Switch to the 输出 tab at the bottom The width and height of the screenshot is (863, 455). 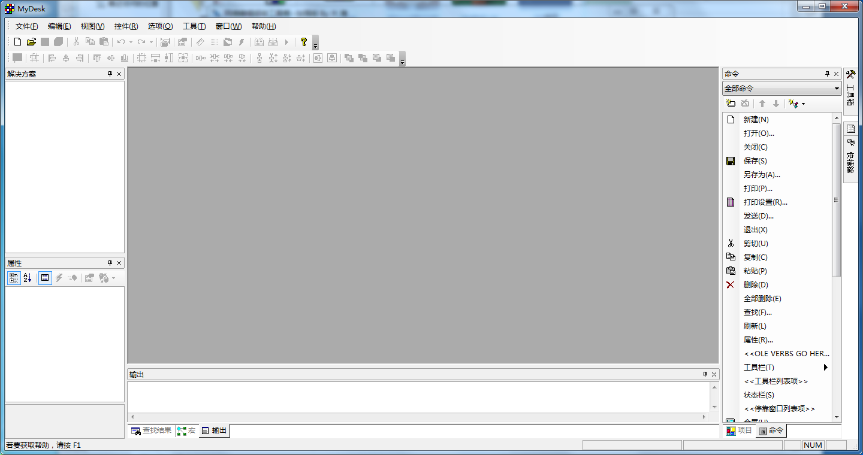pos(214,430)
